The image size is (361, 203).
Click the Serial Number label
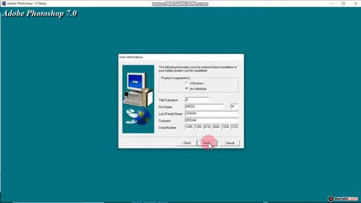pyautogui.click(x=168, y=127)
